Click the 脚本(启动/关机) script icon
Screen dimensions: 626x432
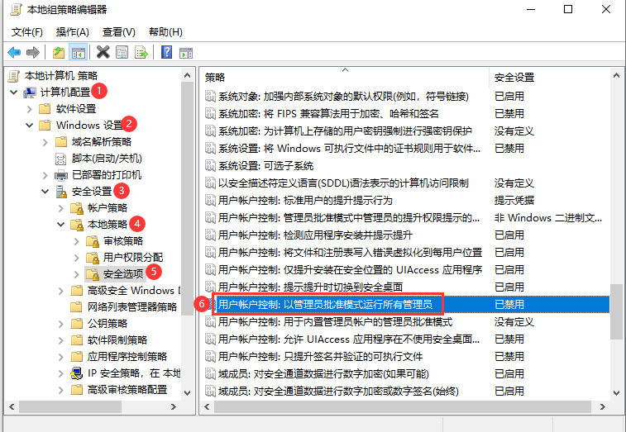click(60, 159)
